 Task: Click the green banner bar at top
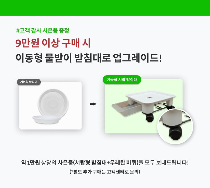105,8
